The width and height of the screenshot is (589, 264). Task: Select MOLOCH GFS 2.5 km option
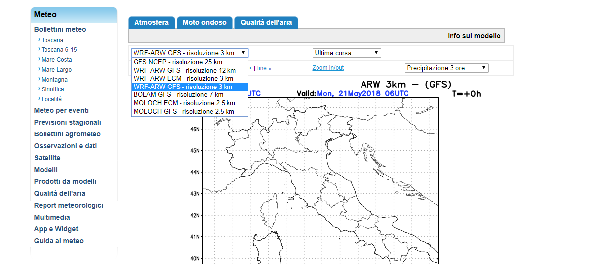(184, 111)
